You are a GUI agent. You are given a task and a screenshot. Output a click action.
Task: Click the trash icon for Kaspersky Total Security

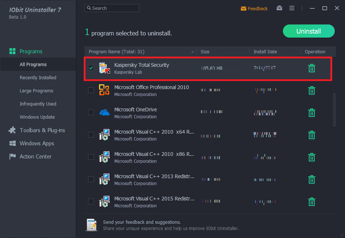[311, 68]
